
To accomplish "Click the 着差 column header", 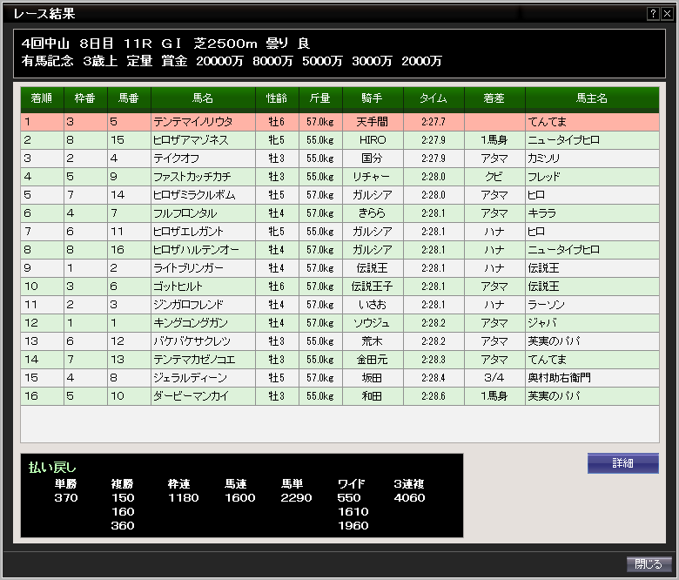I will click(494, 99).
